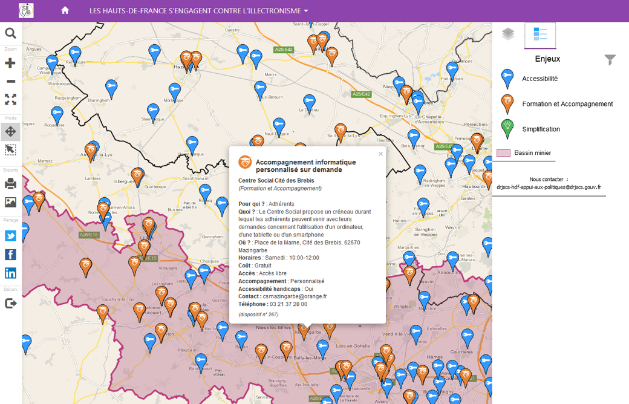Click the blue marker near Campagne-lès-Wardrecques

[52, 64]
